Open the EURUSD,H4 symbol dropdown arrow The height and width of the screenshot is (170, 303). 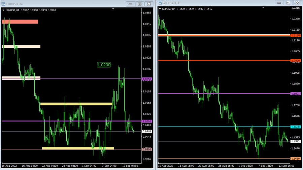click(x=4, y=10)
